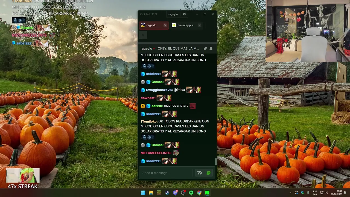Minimize the KickTalk window
This screenshot has height=197, width=350.
click(x=197, y=14)
